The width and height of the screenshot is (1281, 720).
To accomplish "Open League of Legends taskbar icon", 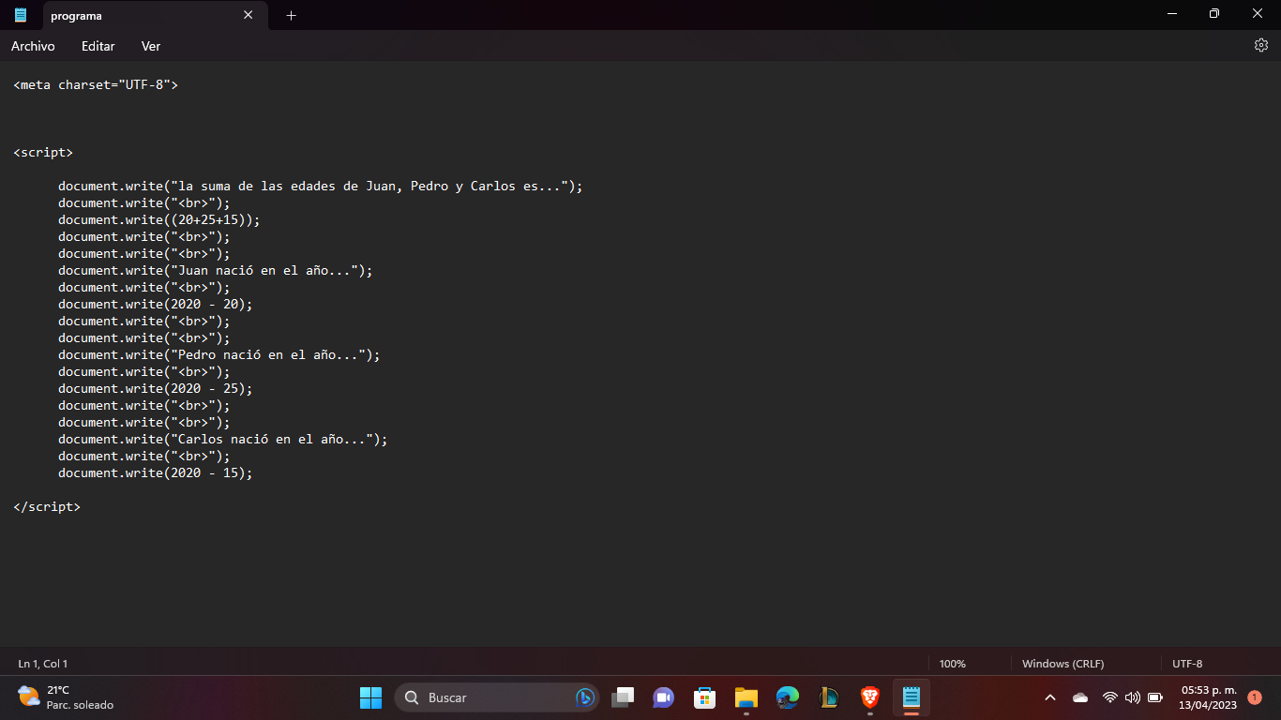I will pos(829,697).
